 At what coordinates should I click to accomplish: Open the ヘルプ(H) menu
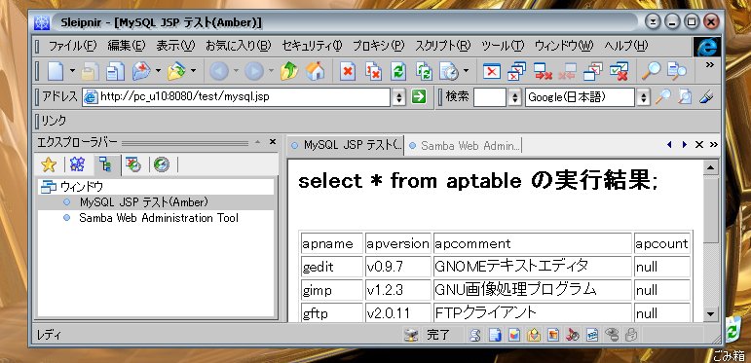click(626, 46)
